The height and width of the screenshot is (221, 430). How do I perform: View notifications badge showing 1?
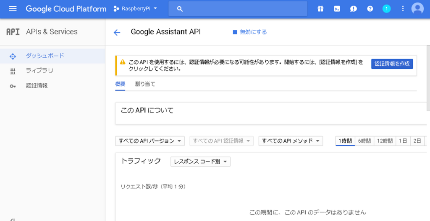(386, 9)
